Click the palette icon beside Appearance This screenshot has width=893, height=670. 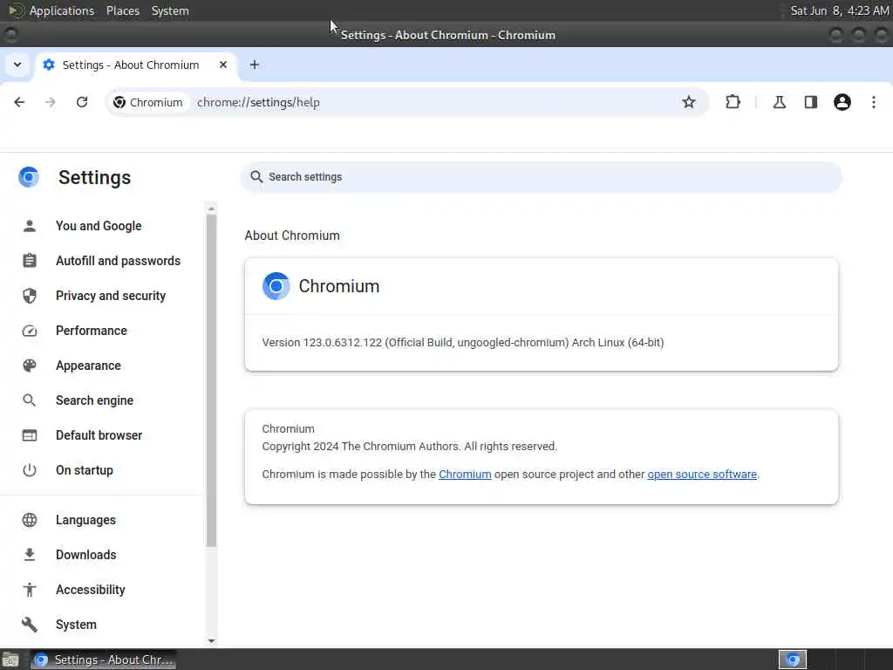click(x=30, y=366)
